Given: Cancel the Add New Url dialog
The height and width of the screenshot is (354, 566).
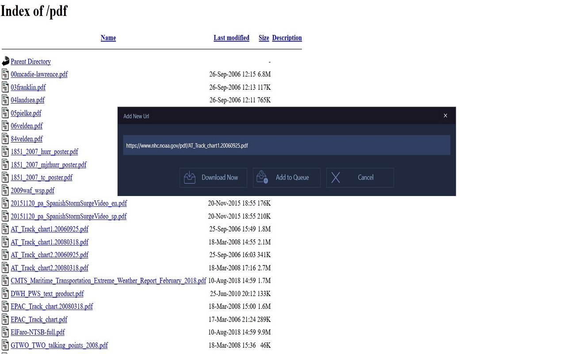Looking at the screenshot, I should click(x=360, y=177).
